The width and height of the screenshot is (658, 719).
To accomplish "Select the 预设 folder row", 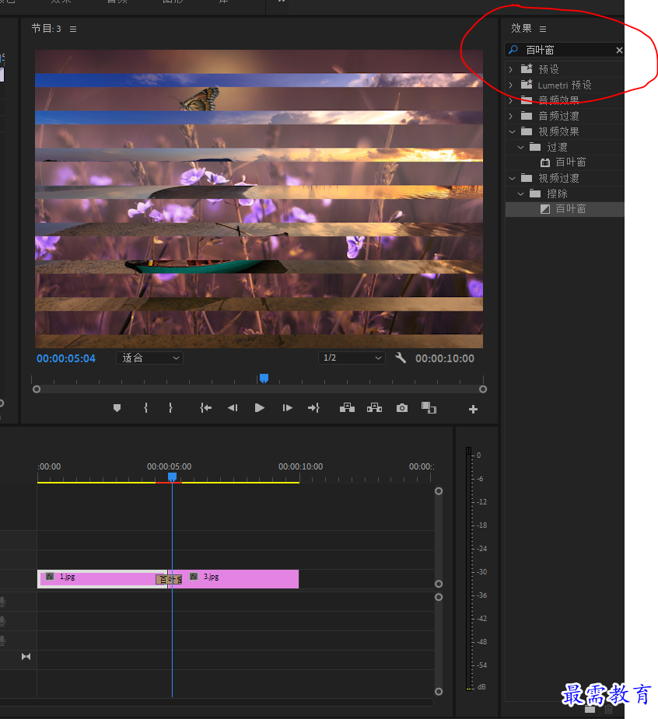I will (565, 69).
